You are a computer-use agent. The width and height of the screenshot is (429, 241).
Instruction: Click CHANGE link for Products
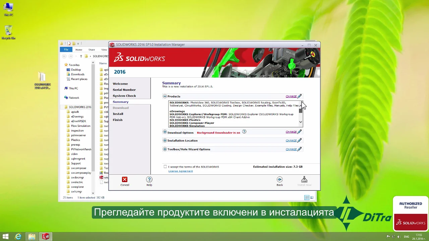(291, 96)
